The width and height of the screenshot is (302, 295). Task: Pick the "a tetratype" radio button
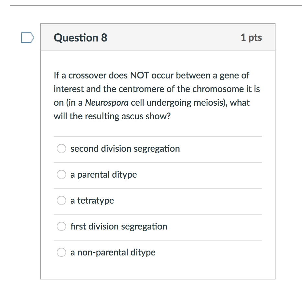point(61,201)
